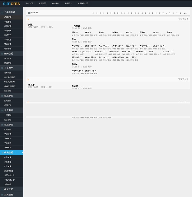Click grid icon next to 会员管理 header
Image resolution: width=192 pixels, height=197 pixels.
(2, 68)
